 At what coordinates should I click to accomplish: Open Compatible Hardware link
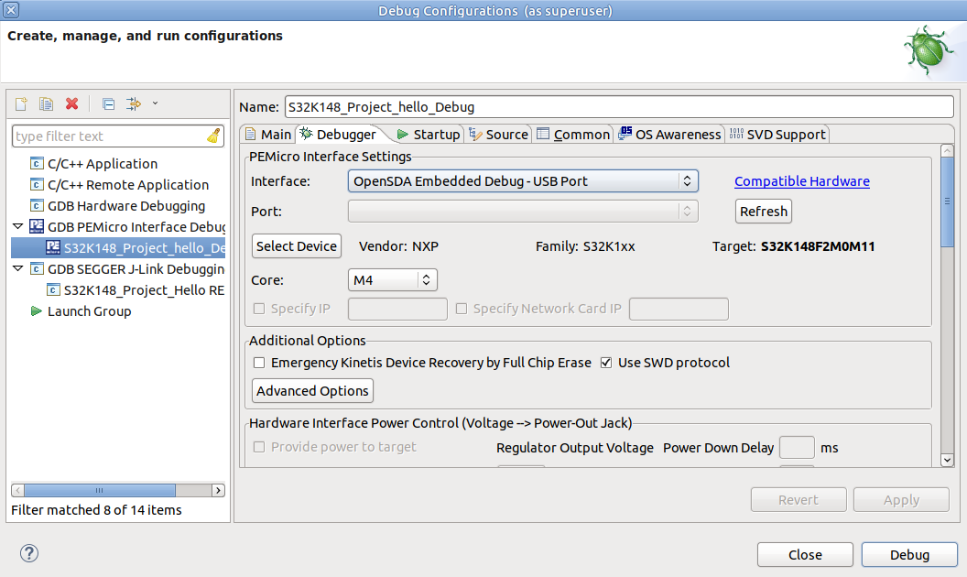point(801,181)
